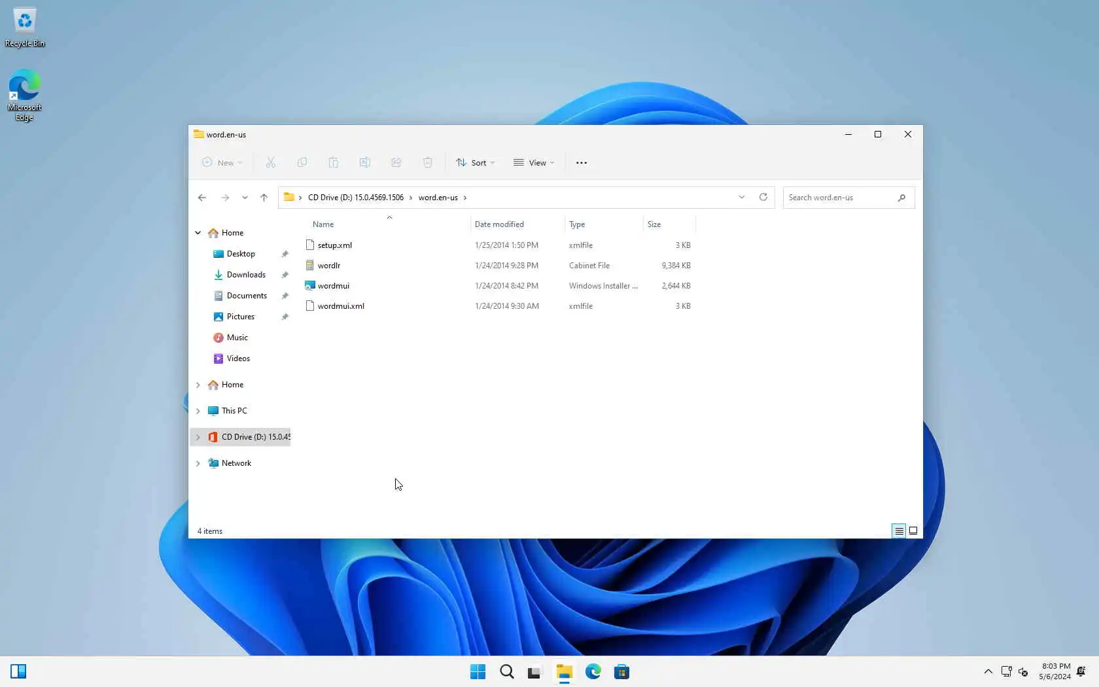Select the setup.xml file icon
Image resolution: width=1099 pixels, height=687 pixels.
click(x=310, y=245)
